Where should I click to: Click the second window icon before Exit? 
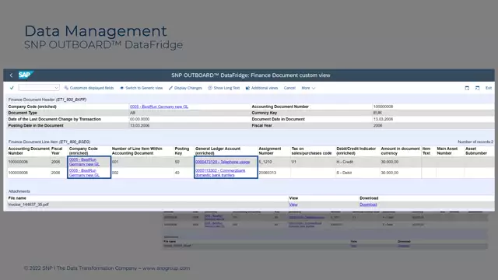(x=477, y=88)
